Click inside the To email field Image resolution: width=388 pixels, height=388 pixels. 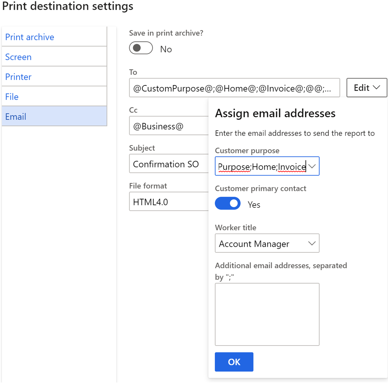[x=234, y=88]
